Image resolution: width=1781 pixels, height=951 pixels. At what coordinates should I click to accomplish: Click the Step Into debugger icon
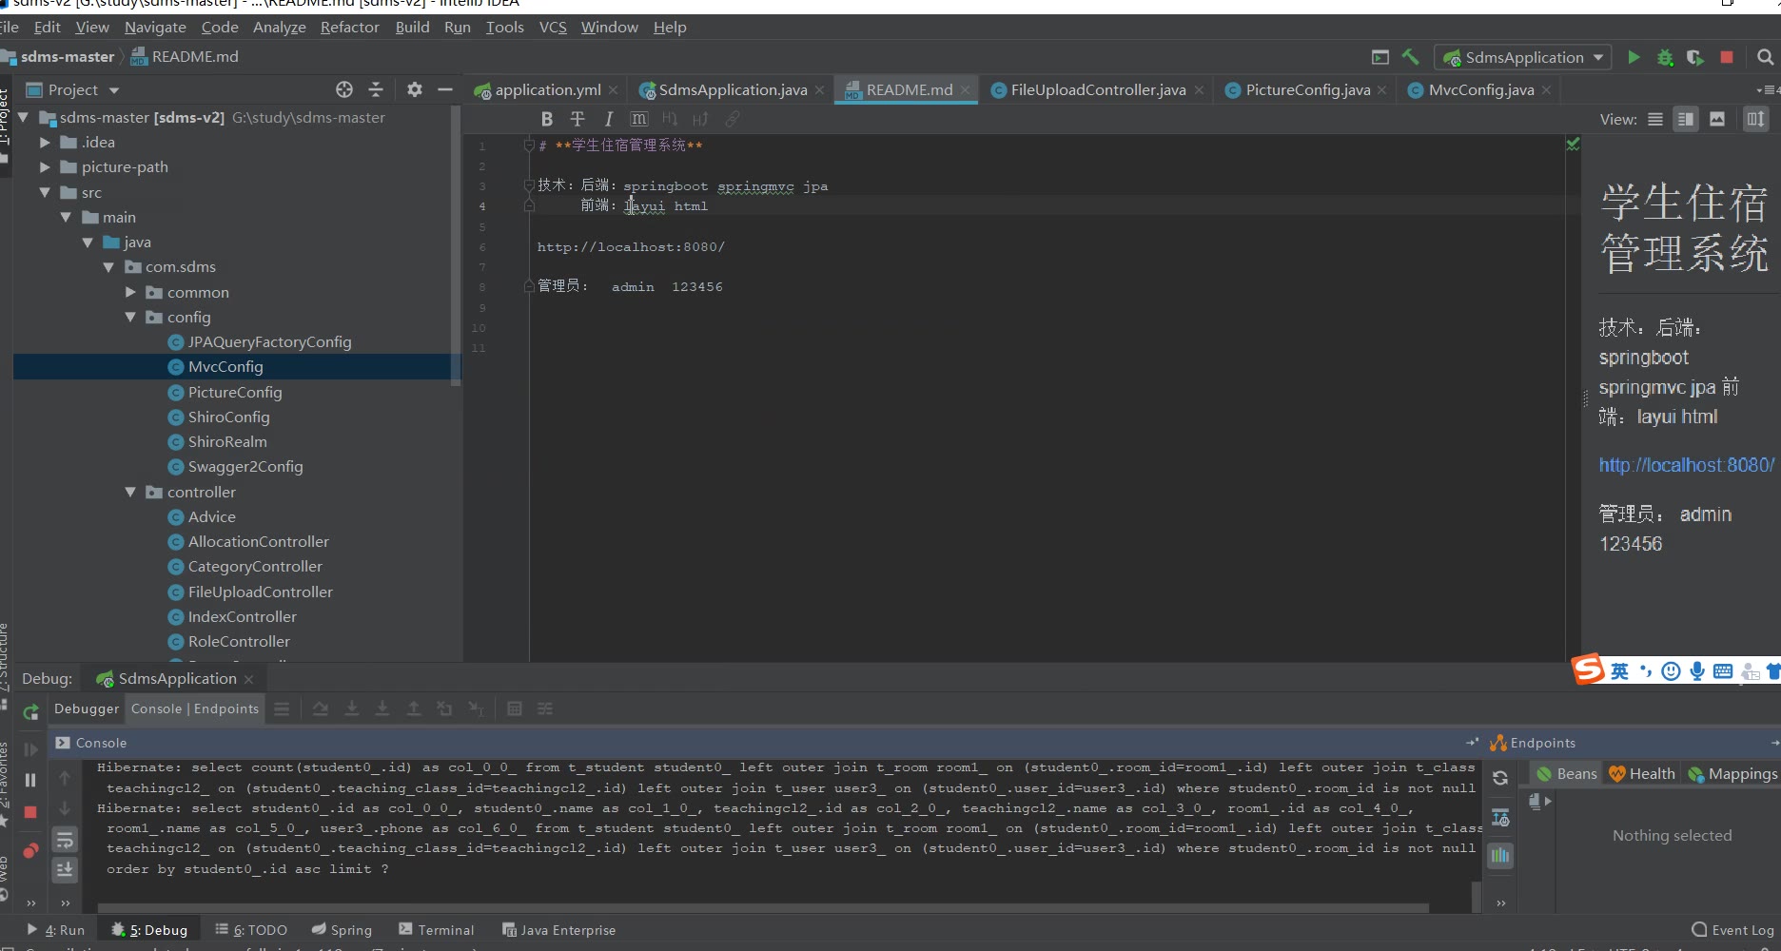coord(352,708)
